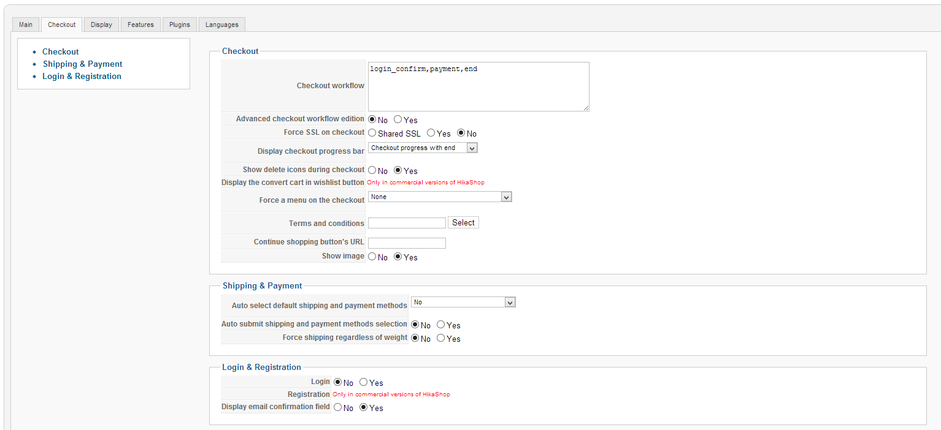Image resolution: width=941 pixels, height=430 pixels.
Task: Set Show delete icons to No
Action: click(372, 170)
